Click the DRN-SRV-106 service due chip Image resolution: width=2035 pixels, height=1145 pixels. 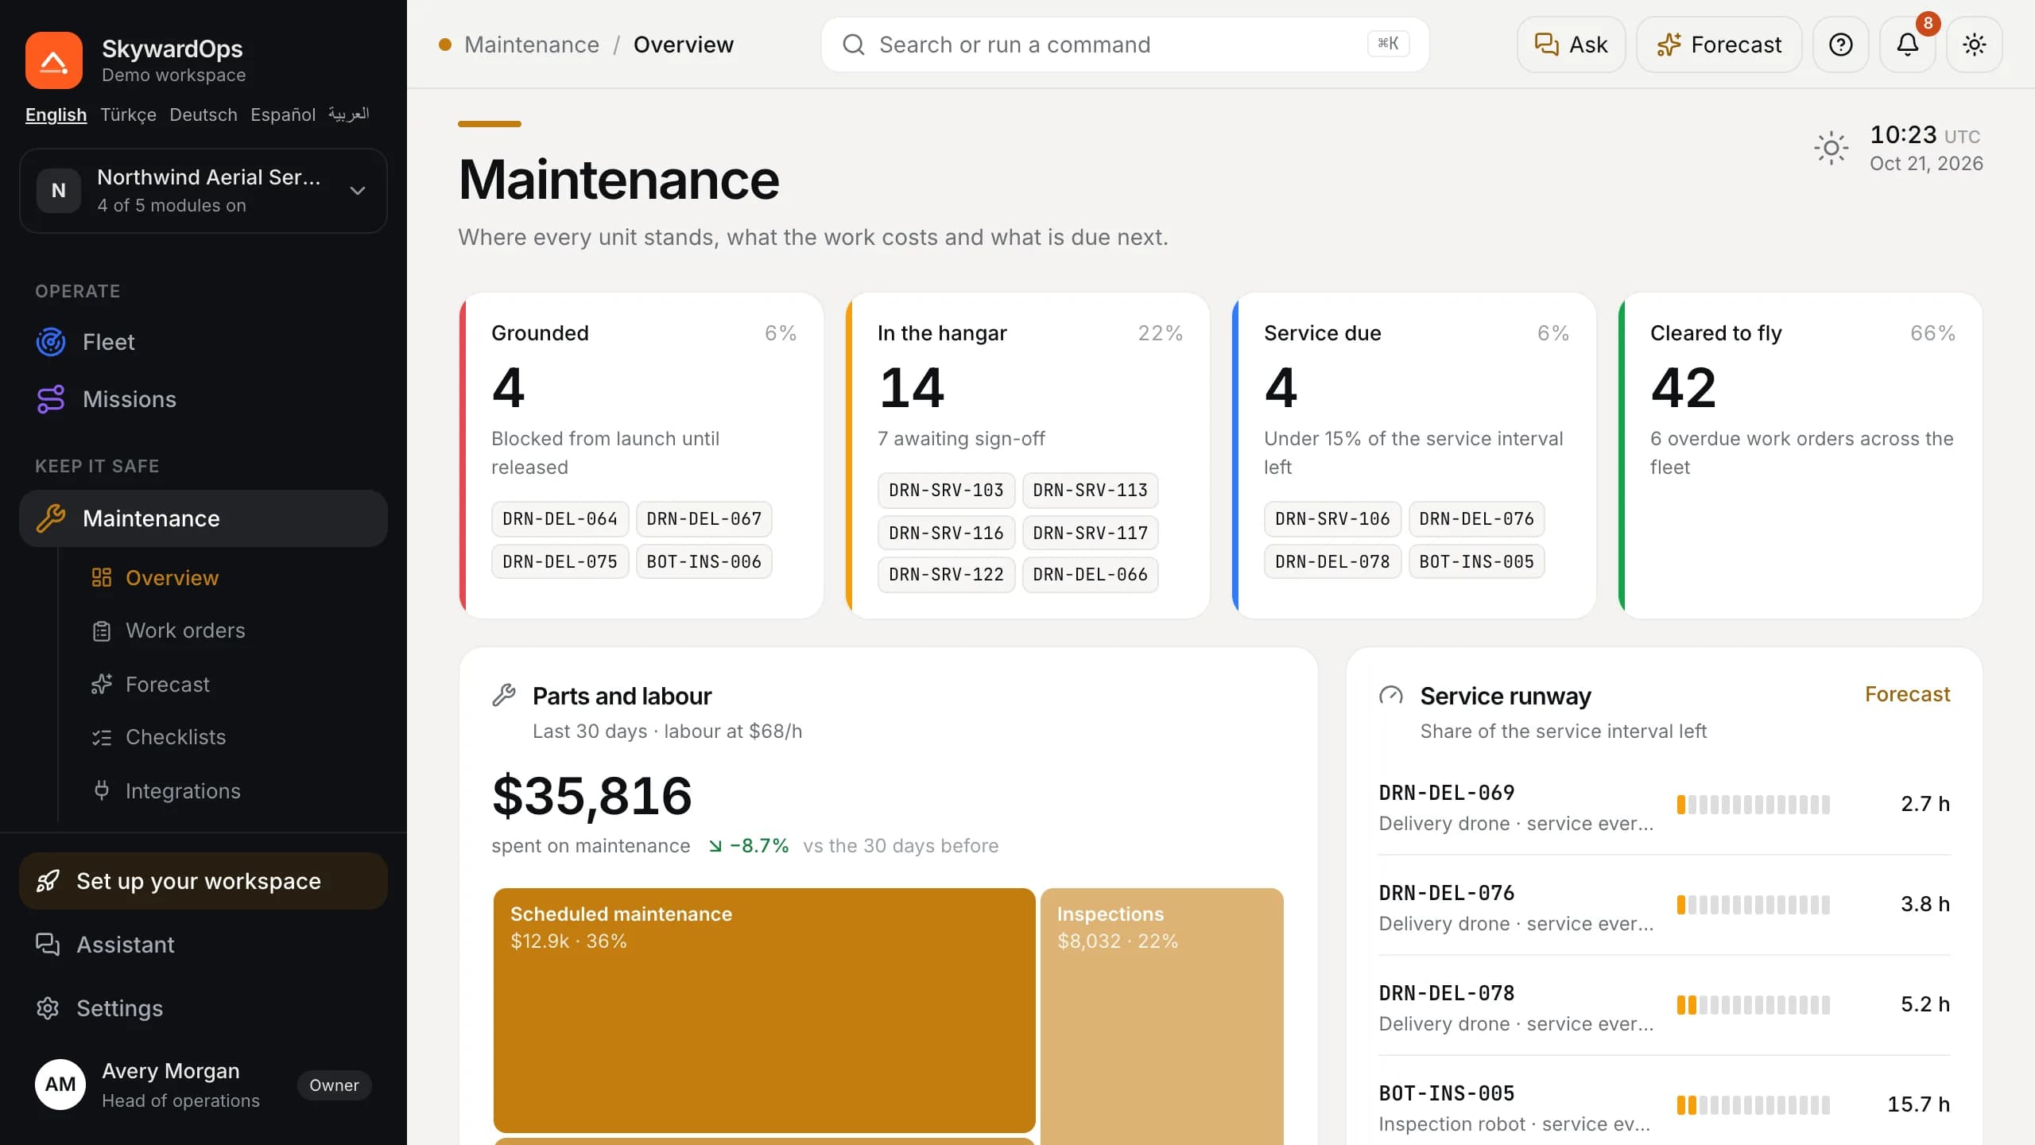(1333, 518)
